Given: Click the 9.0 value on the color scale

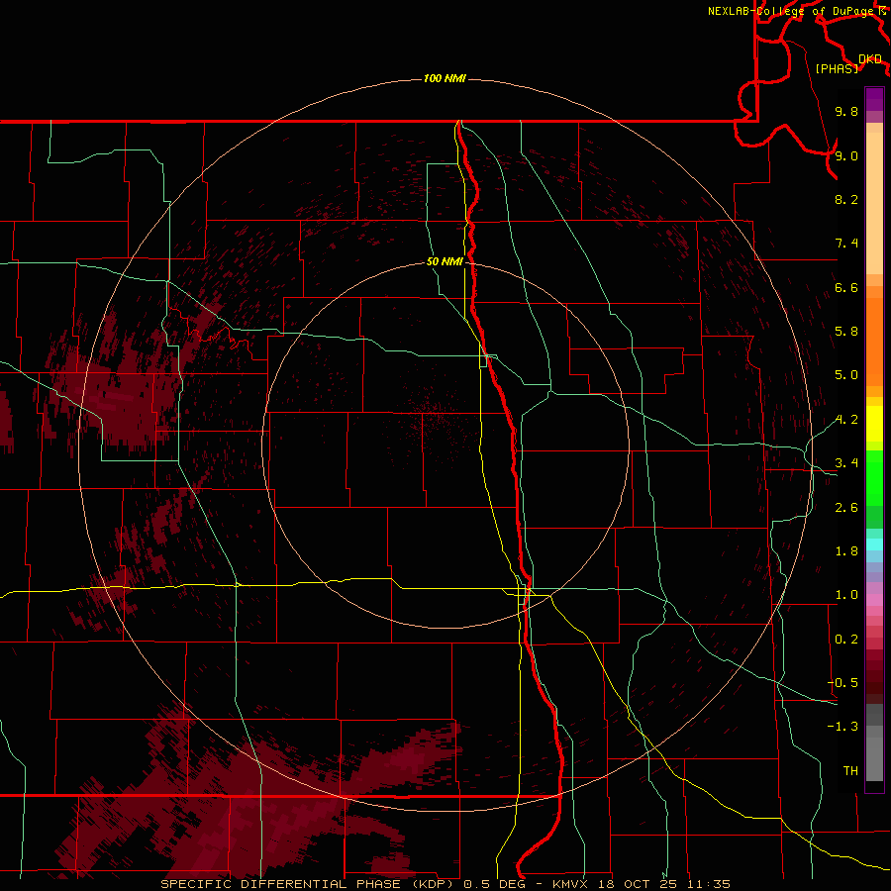Looking at the screenshot, I should pyautogui.click(x=846, y=155).
